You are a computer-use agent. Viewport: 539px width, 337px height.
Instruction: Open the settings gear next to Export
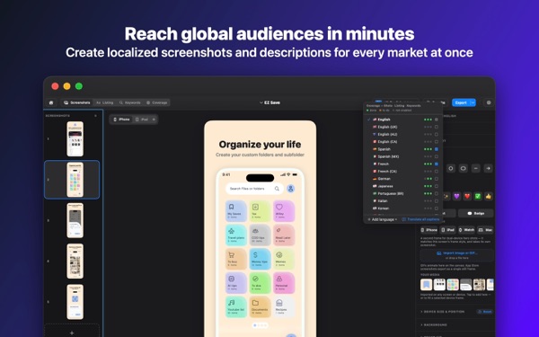pyautogui.click(x=489, y=102)
